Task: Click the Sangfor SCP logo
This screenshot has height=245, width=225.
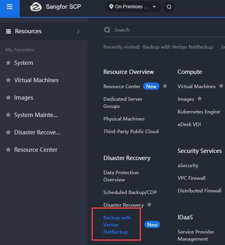Action: tap(36, 7)
